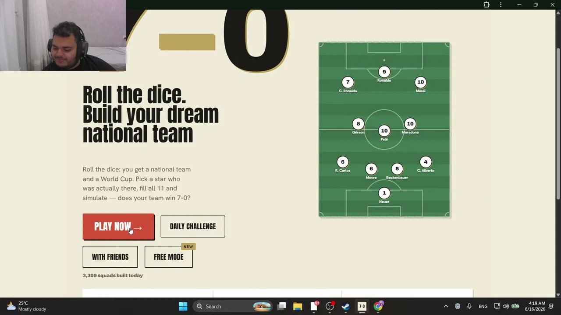Click the scrollbar down arrow
561x315 pixels.
[x=558, y=295]
